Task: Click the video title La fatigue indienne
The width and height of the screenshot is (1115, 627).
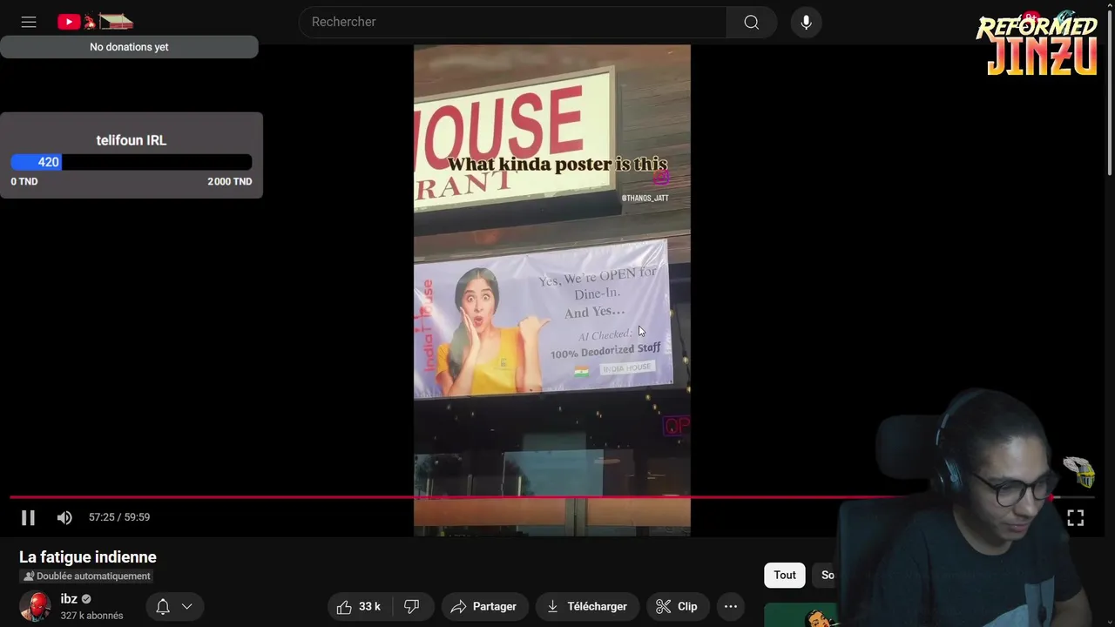Action: pyautogui.click(x=88, y=557)
